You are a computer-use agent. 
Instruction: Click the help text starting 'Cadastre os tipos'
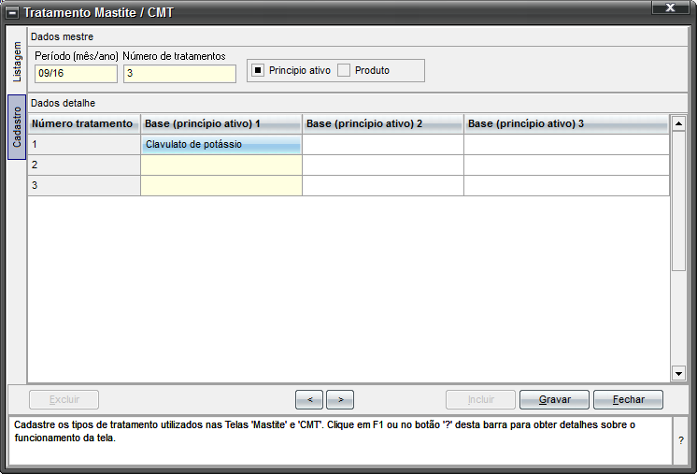tap(324, 431)
